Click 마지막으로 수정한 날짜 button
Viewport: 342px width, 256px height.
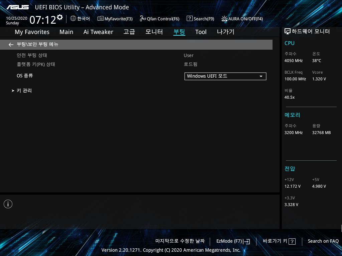(180, 241)
